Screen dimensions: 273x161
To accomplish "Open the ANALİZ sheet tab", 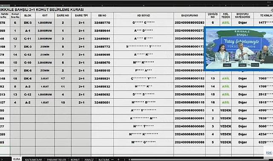I will pos(89,159).
